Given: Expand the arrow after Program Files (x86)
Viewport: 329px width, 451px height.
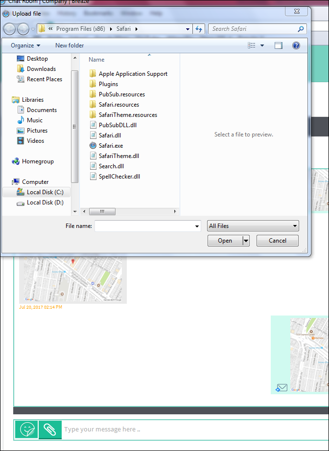Looking at the screenshot, I should pyautogui.click(x=111, y=29).
